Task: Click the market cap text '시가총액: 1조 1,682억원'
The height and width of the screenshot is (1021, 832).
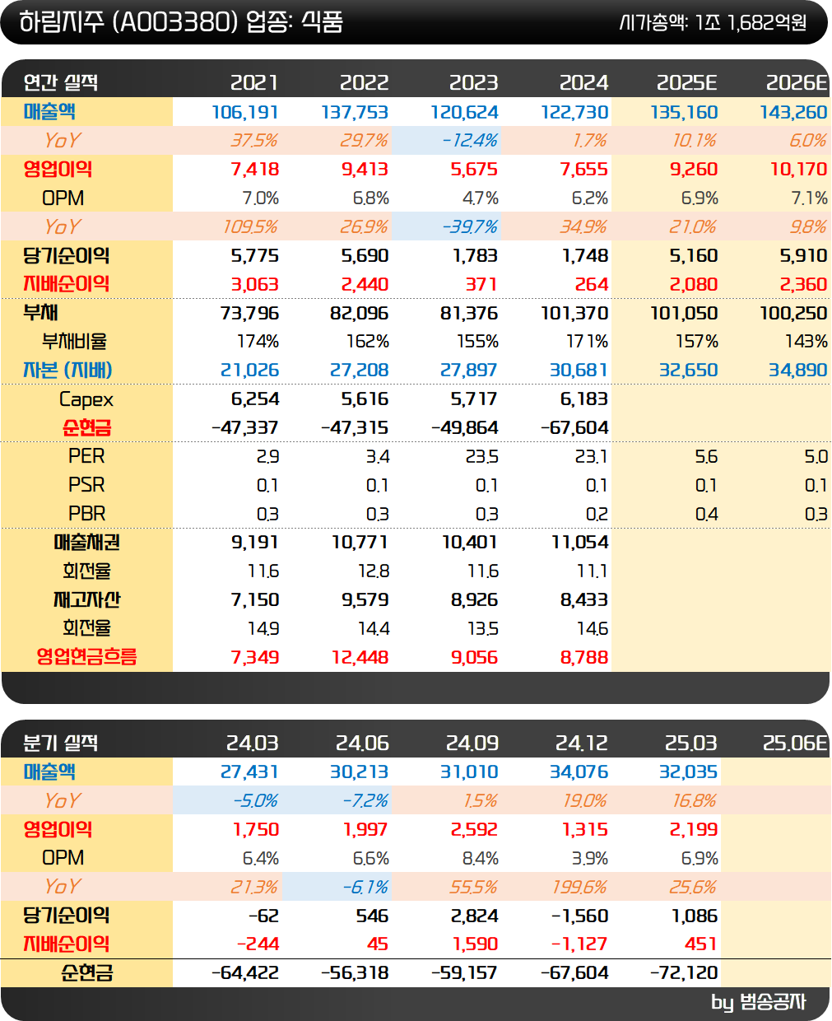Action: (713, 22)
